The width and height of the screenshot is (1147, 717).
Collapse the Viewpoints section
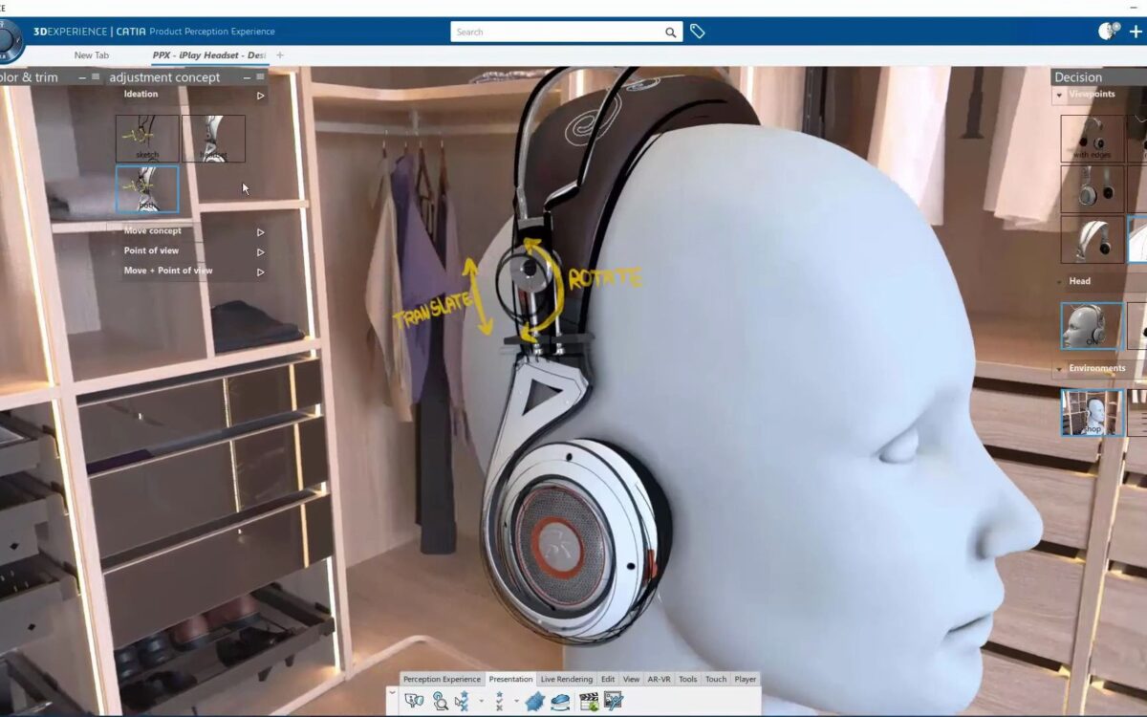coord(1059,95)
